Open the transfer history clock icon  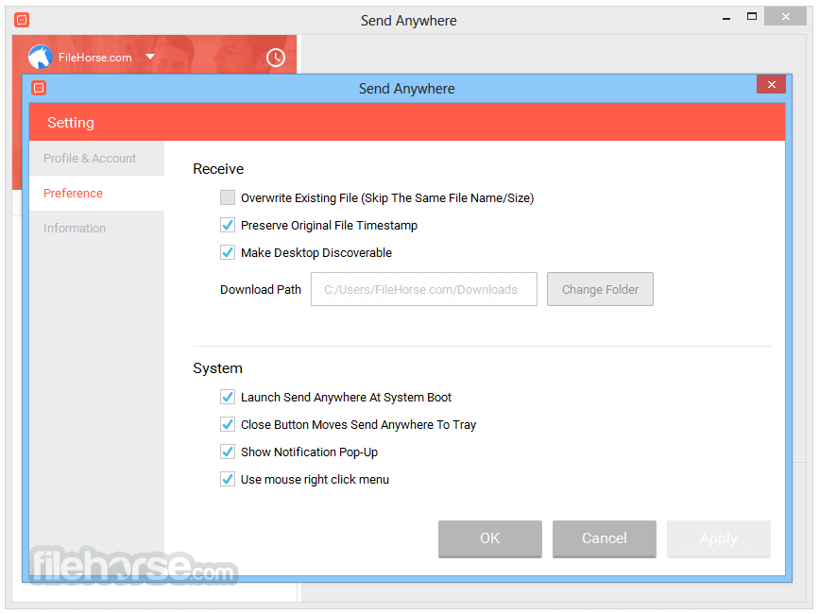pyautogui.click(x=275, y=58)
